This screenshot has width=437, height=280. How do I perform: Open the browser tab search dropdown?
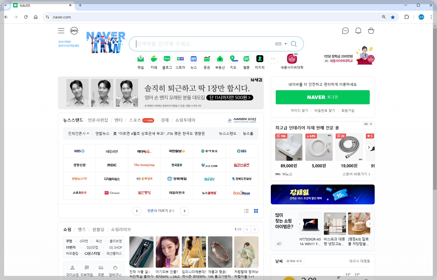click(x=5, y=5)
